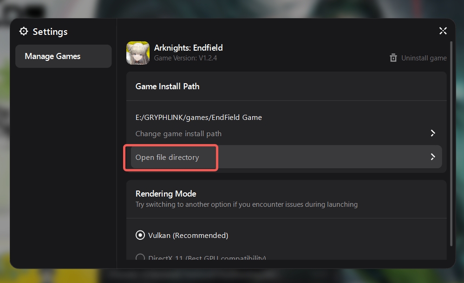Click the Settings gear icon
The image size is (464, 283).
(24, 32)
